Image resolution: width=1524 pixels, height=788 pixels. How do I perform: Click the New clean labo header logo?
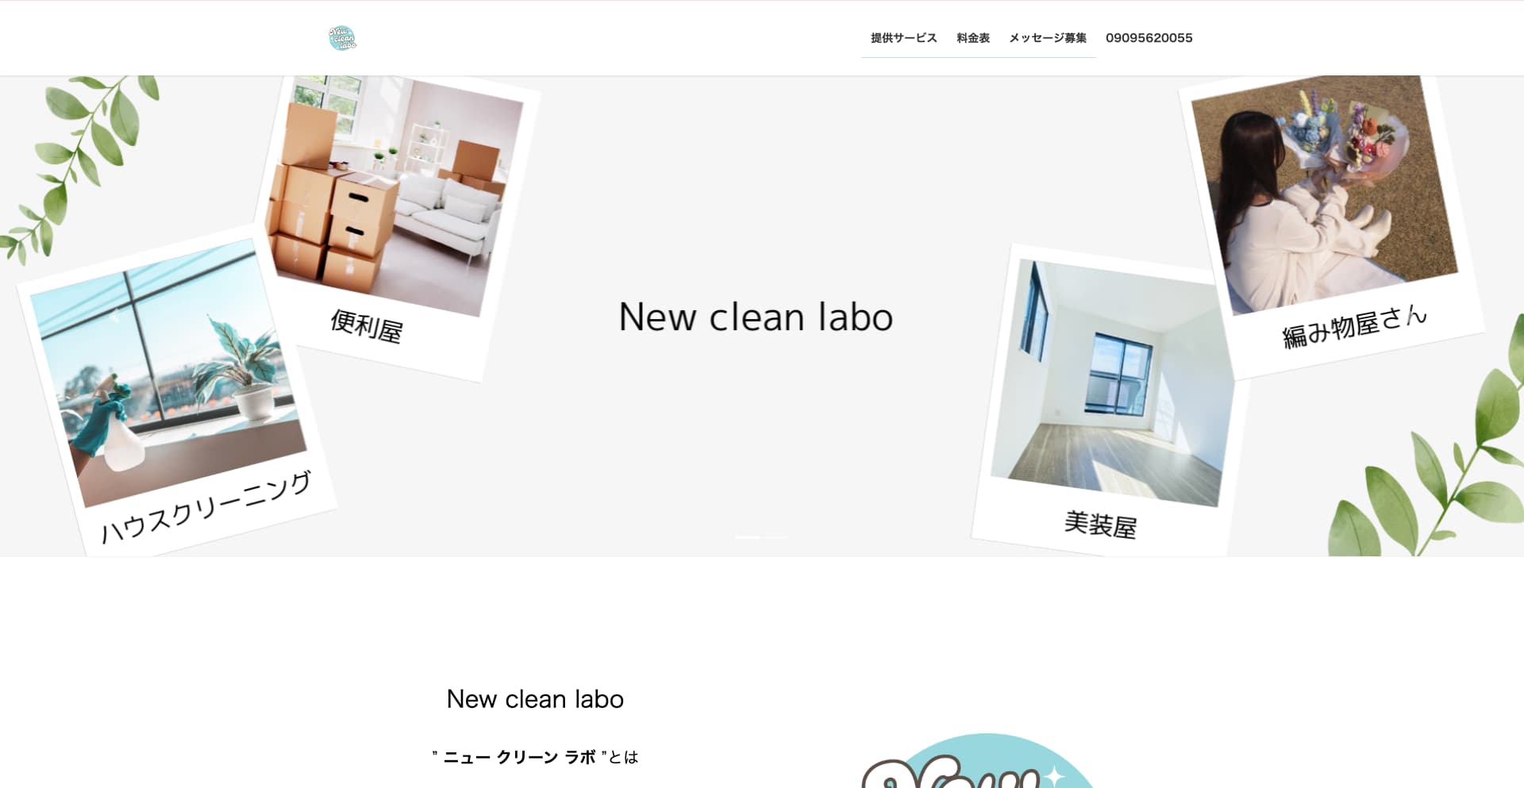coord(342,38)
